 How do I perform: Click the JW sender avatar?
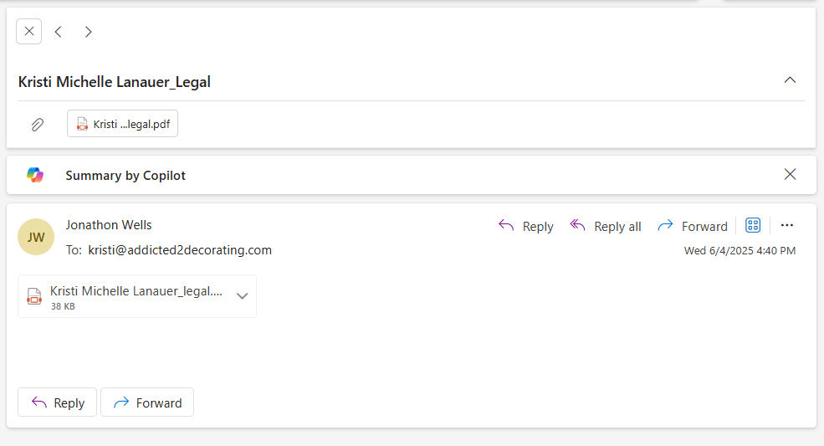(36, 237)
